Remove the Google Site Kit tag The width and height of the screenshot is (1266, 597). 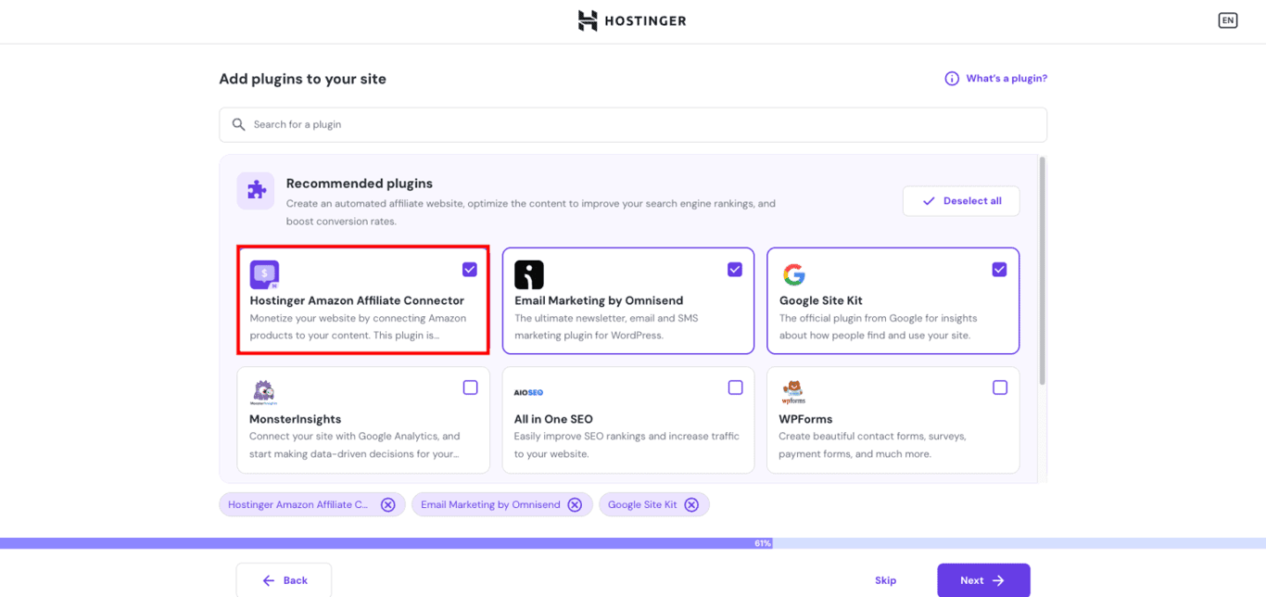tap(691, 504)
